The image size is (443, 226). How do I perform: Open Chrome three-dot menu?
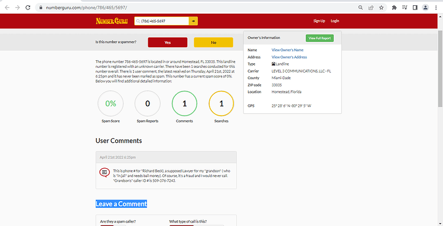(436, 8)
